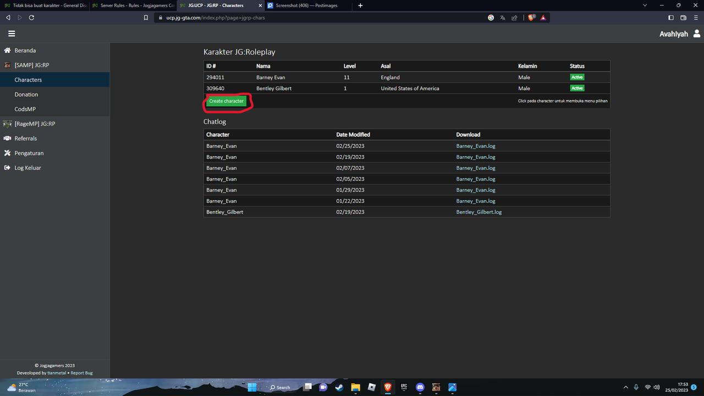Switch to 'Tidak bisa buat karakter' tab
The image size is (704, 396).
tap(45, 5)
